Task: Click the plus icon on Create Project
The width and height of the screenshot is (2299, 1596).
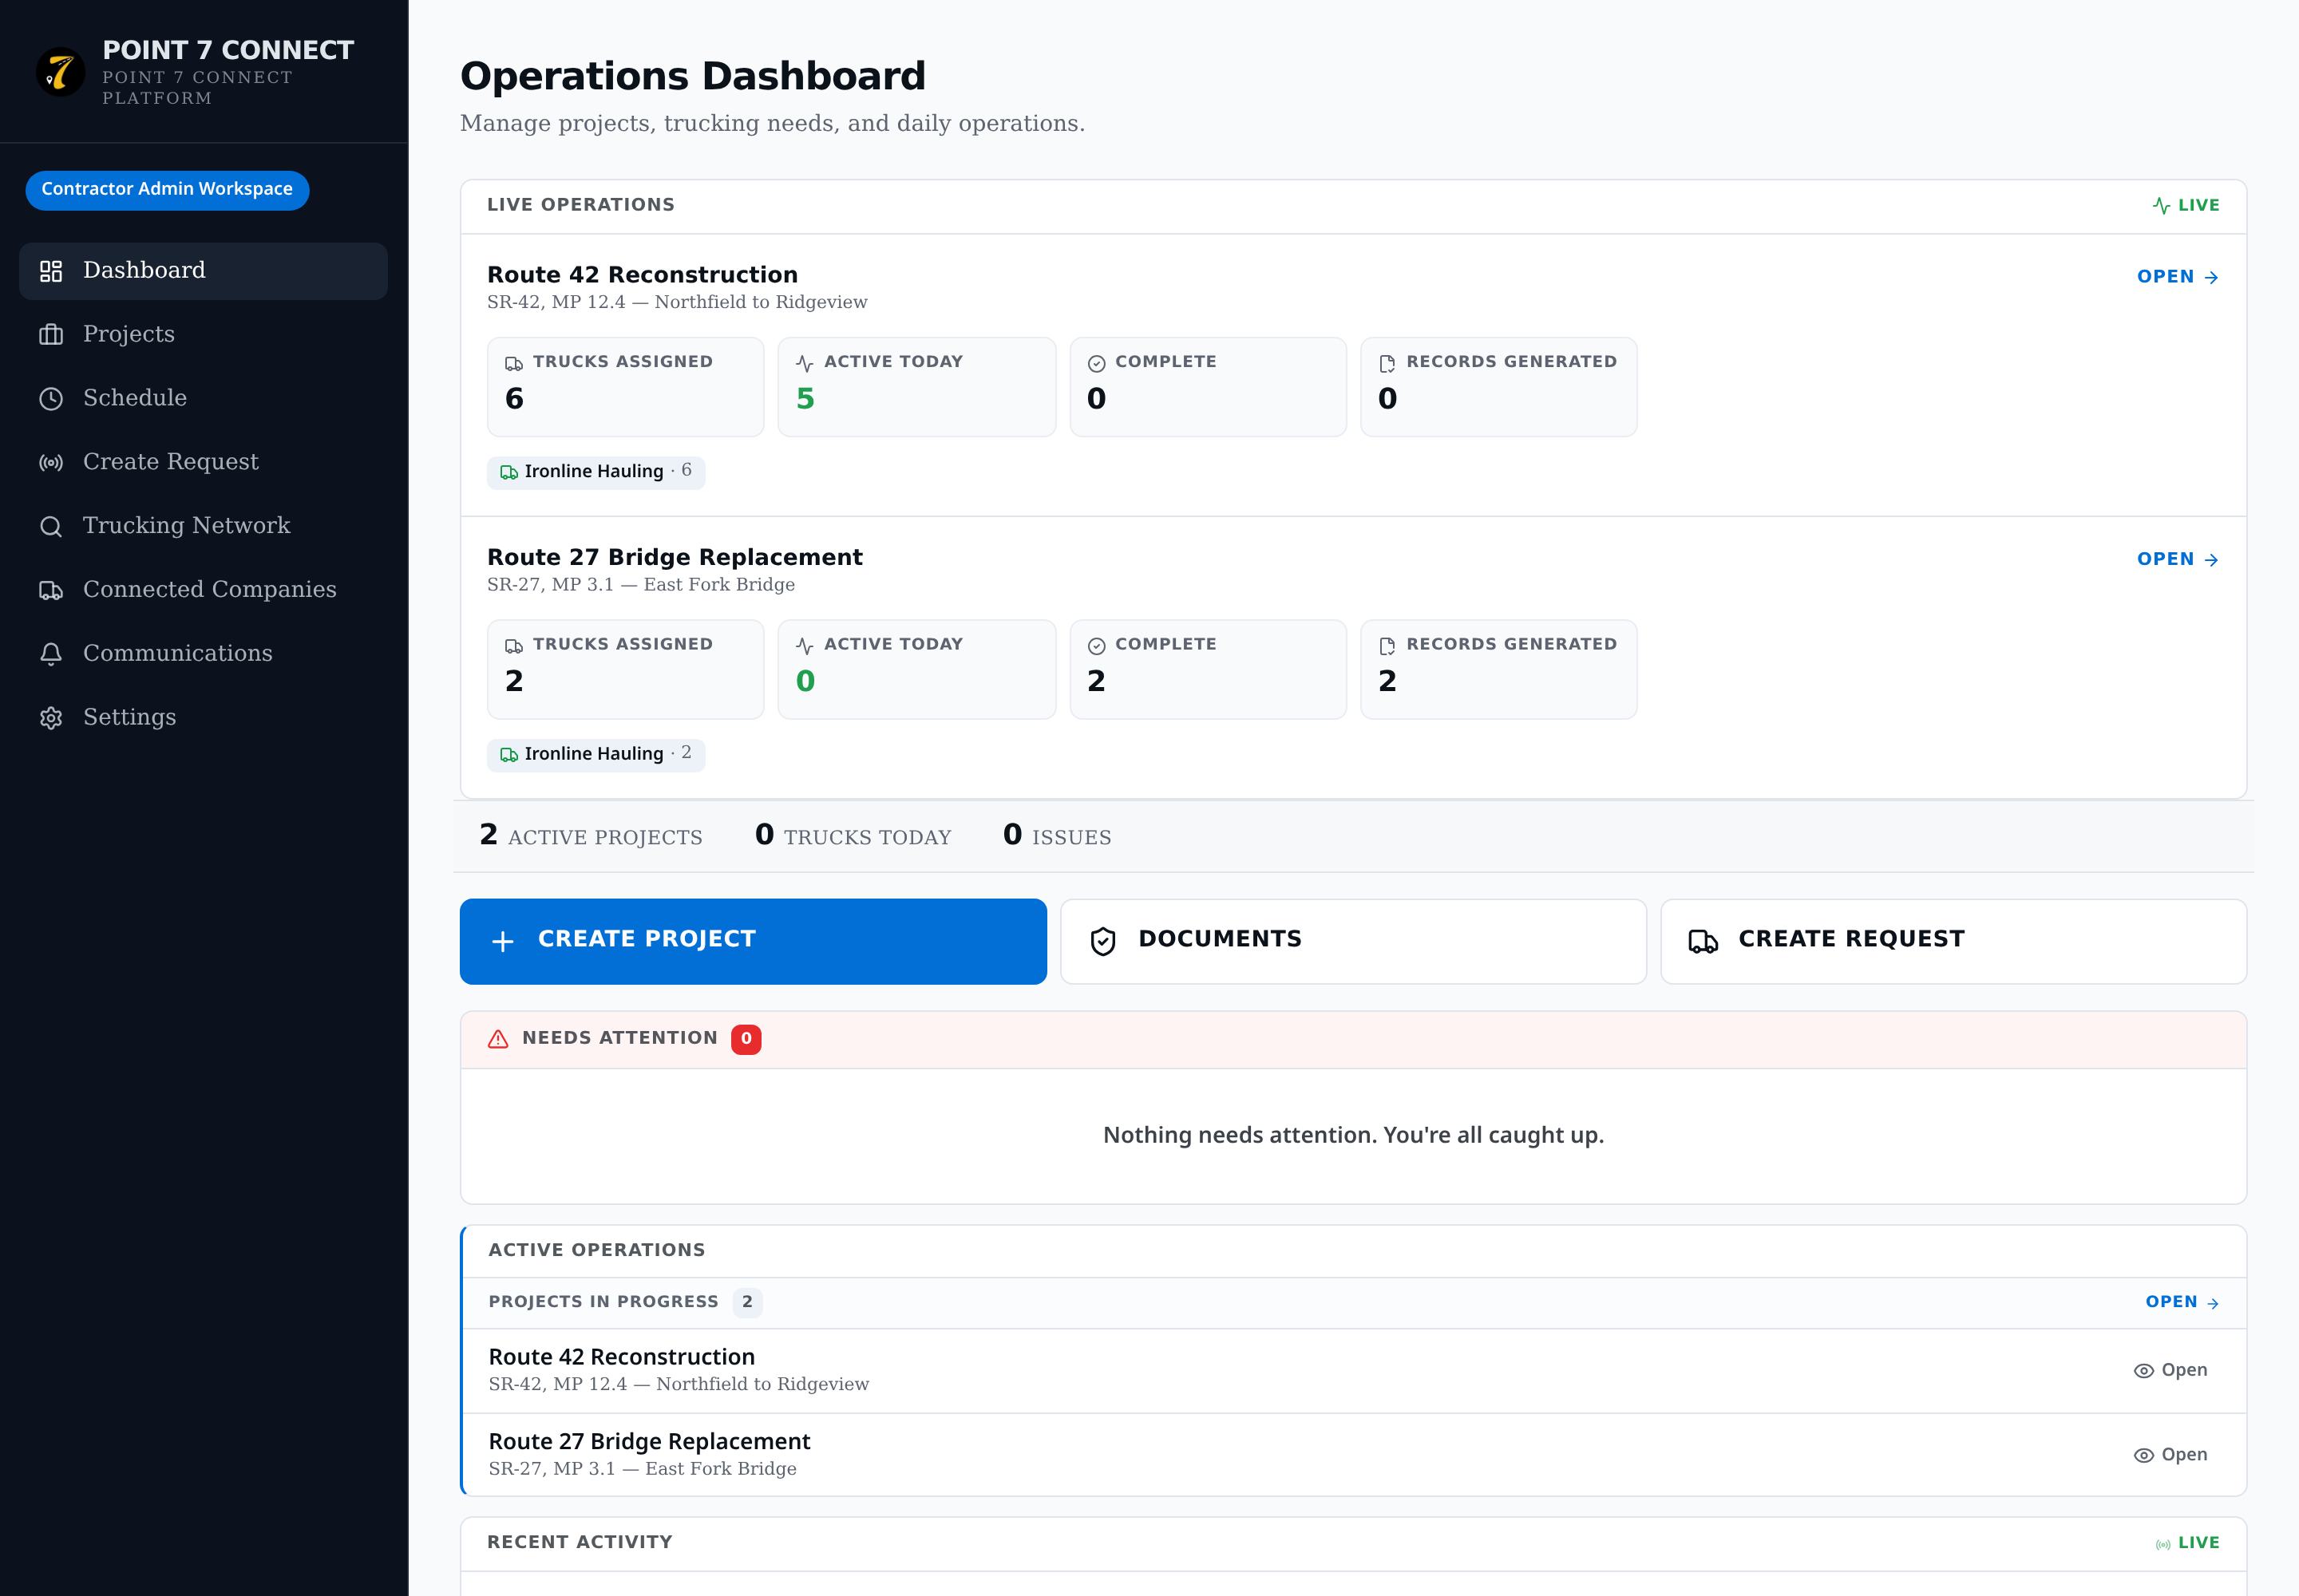Action: (503, 942)
